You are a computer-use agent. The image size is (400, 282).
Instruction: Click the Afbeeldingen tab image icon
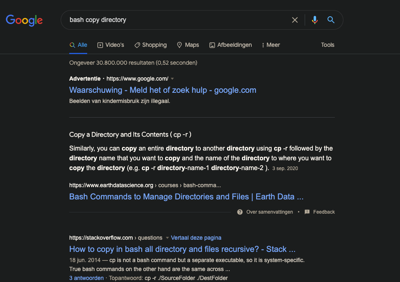coord(212,45)
